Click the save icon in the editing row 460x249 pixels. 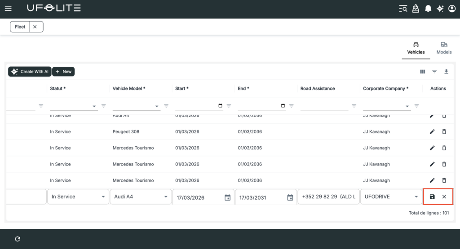432,197
